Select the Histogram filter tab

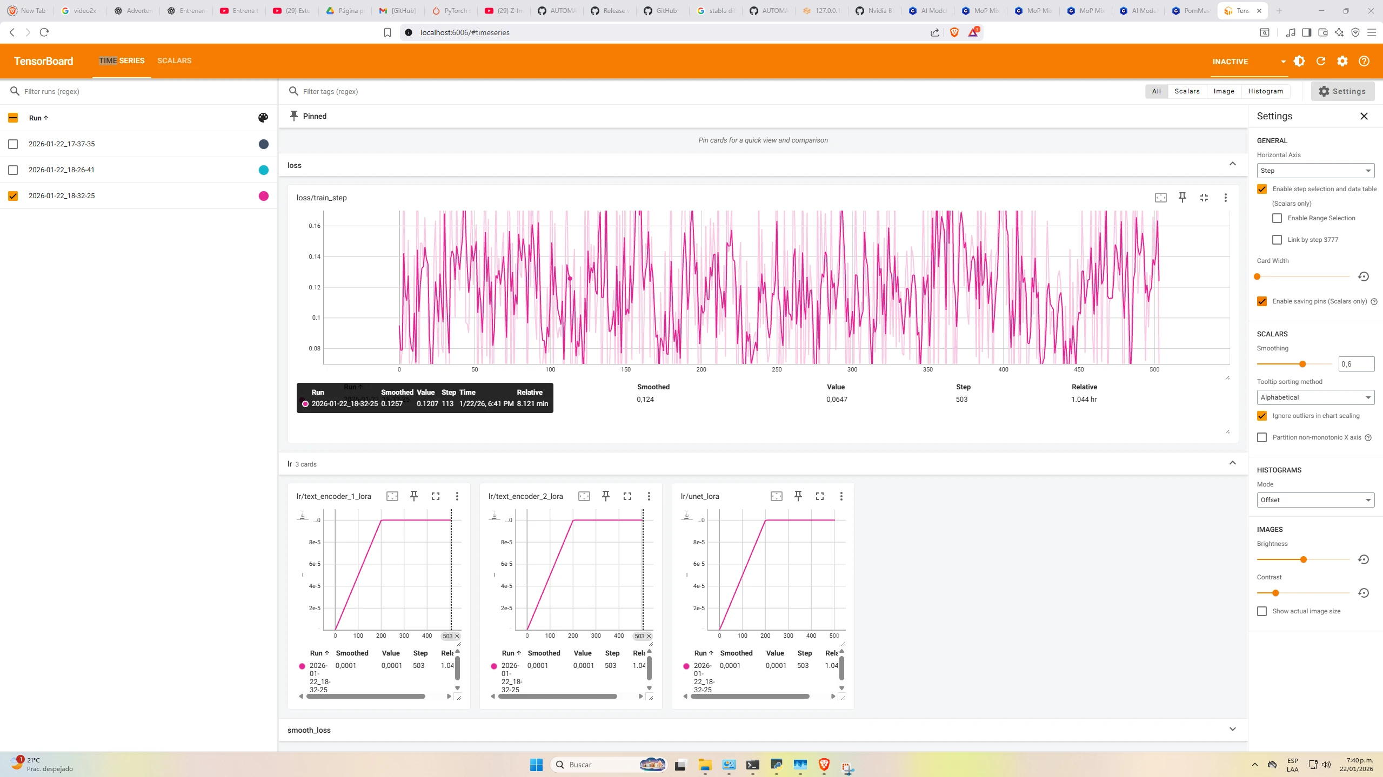(1265, 91)
